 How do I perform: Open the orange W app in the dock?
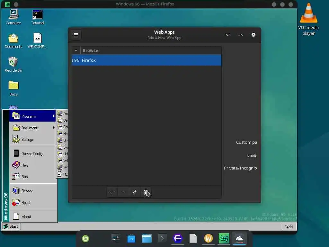208,238
